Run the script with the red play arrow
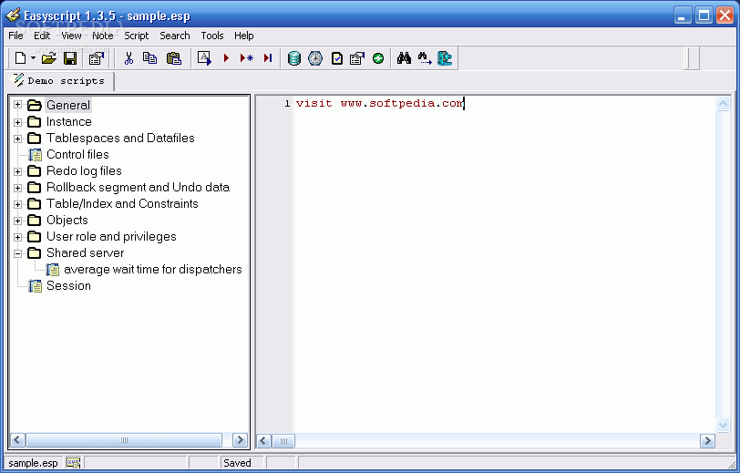This screenshot has height=473, width=740. (226, 58)
